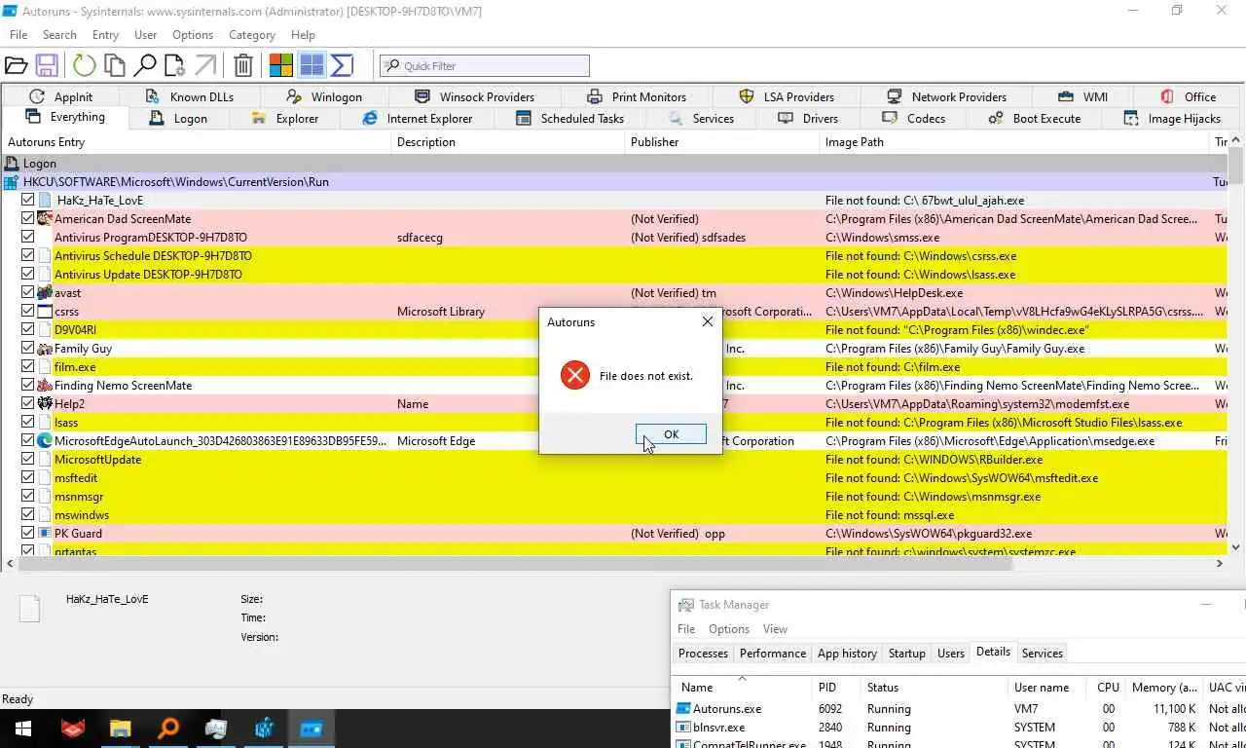Image resolution: width=1246 pixels, height=748 pixels.
Task: Open the Performance tab in Task Manager
Action: coord(773,653)
